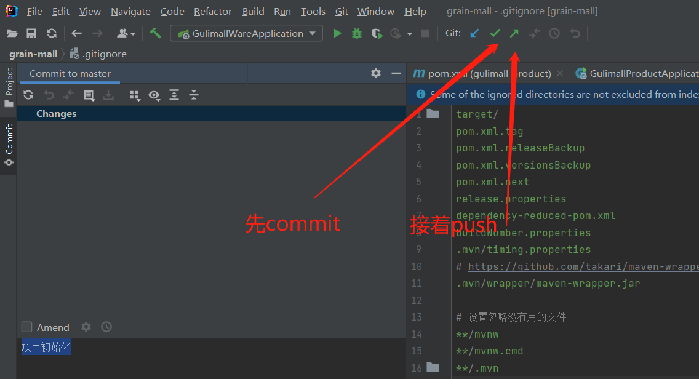
Task: Open the Refactor menu
Action: point(213,11)
